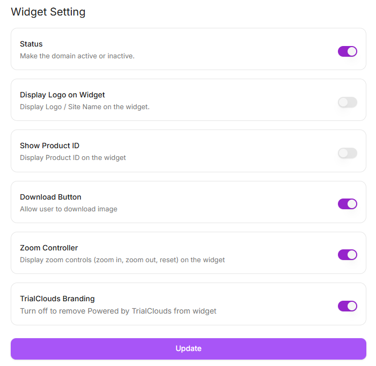Image resolution: width=376 pixels, height=366 pixels.
Task: Click the 'Zoom Controller' title text
Action: (49, 248)
